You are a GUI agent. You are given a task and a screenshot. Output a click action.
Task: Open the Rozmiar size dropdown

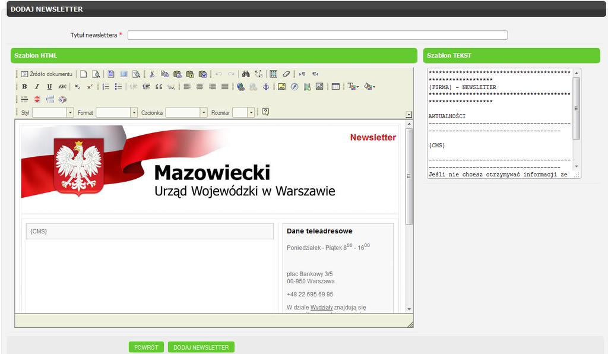click(243, 112)
